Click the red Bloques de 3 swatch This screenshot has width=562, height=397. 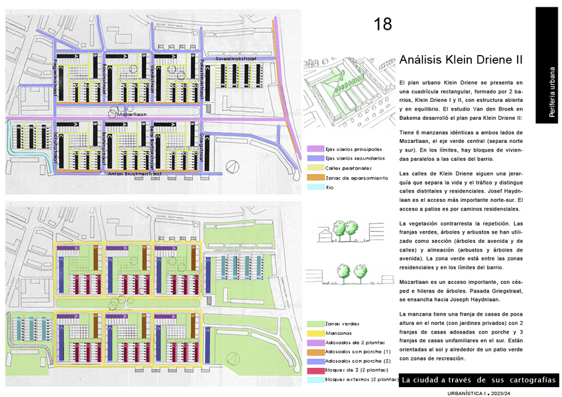(315, 371)
